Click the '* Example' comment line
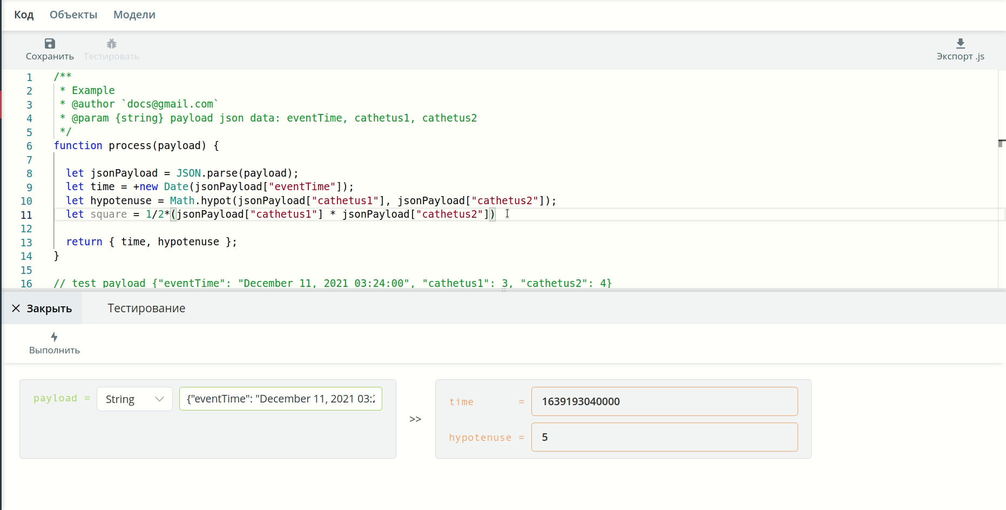Image resolution: width=1006 pixels, height=510 pixels. [x=87, y=91]
